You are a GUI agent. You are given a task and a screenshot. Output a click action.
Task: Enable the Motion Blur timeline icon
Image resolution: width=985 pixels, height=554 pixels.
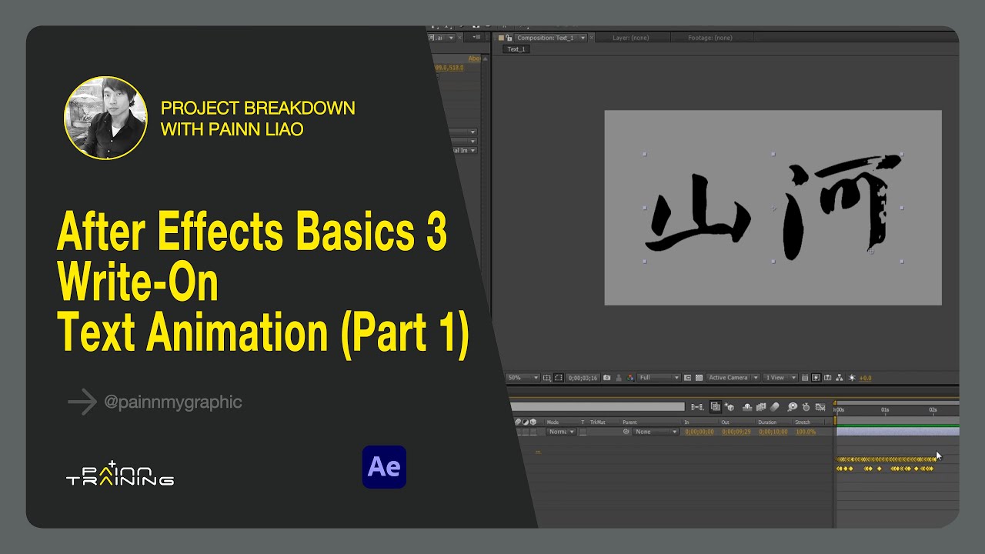coord(774,406)
